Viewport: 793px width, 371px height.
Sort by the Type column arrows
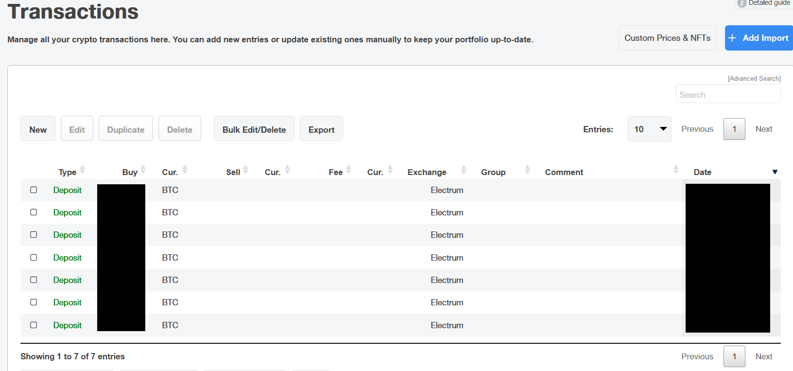pos(82,170)
